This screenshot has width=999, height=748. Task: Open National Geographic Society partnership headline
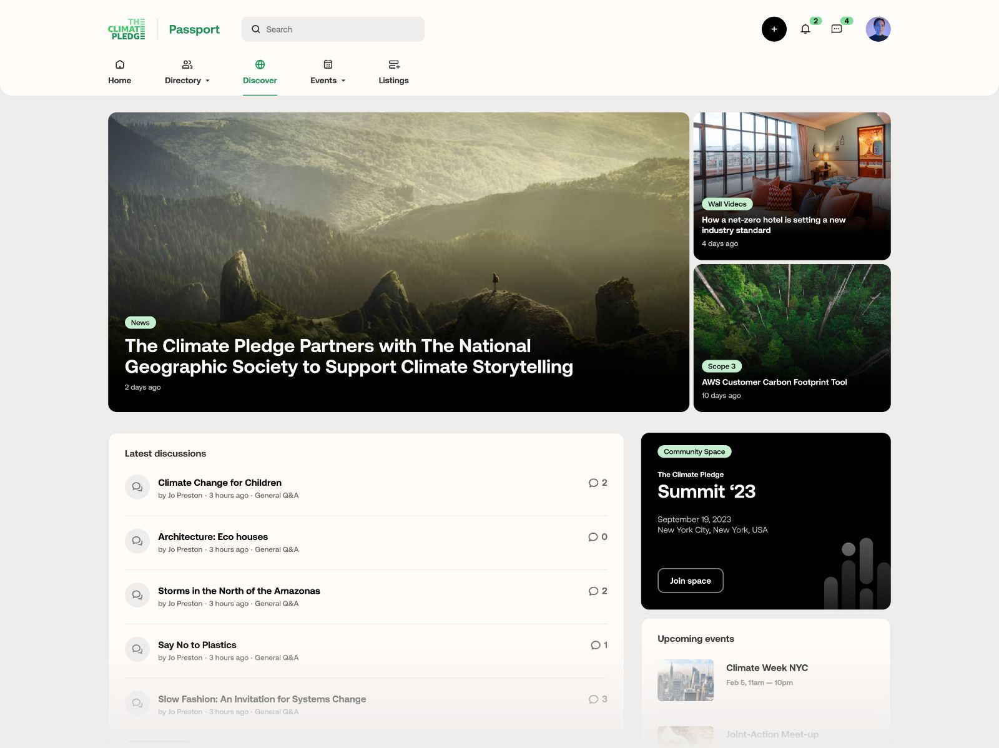349,356
